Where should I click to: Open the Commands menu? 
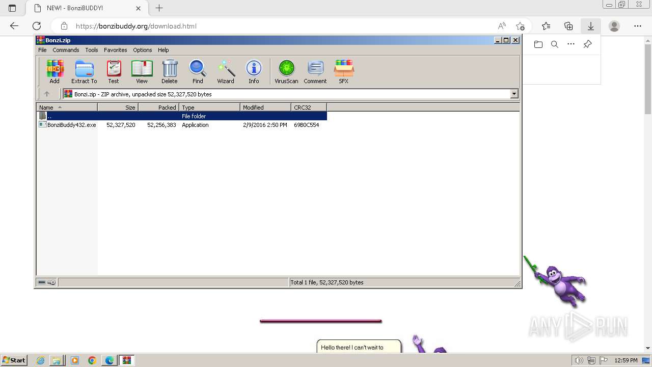[x=66, y=50]
